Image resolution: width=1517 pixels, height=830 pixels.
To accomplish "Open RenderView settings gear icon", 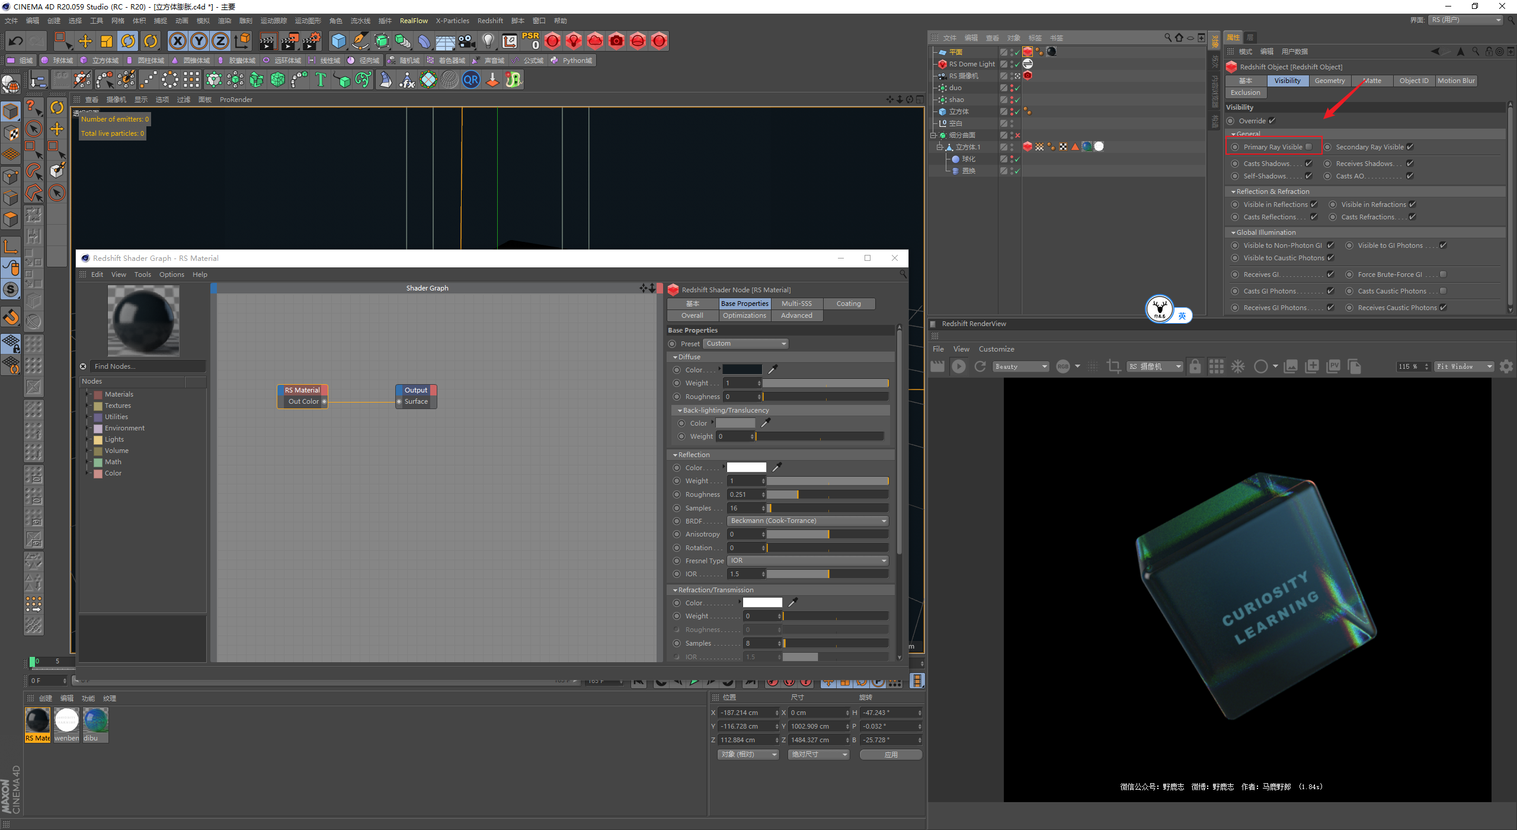I will coord(1506,367).
